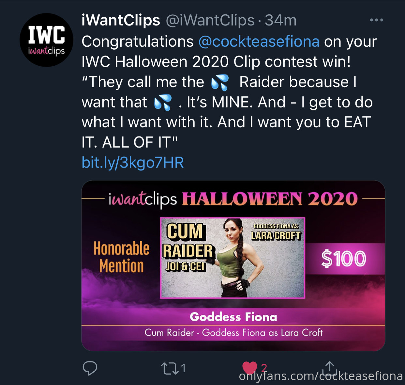Open the three-dot more options menu

(x=377, y=20)
